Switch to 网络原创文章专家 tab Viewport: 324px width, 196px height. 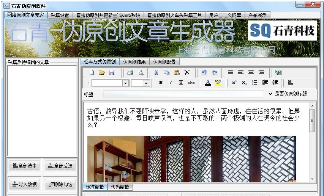point(25,15)
